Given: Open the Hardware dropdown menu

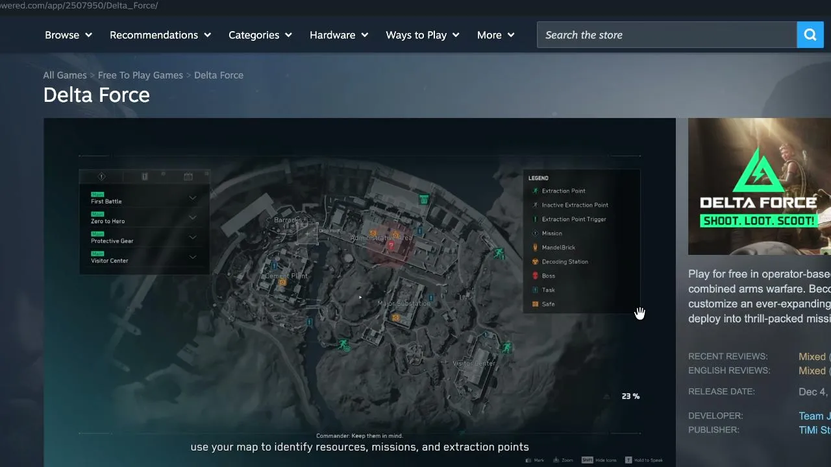Looking at the screenshot, I should point(339,35).
